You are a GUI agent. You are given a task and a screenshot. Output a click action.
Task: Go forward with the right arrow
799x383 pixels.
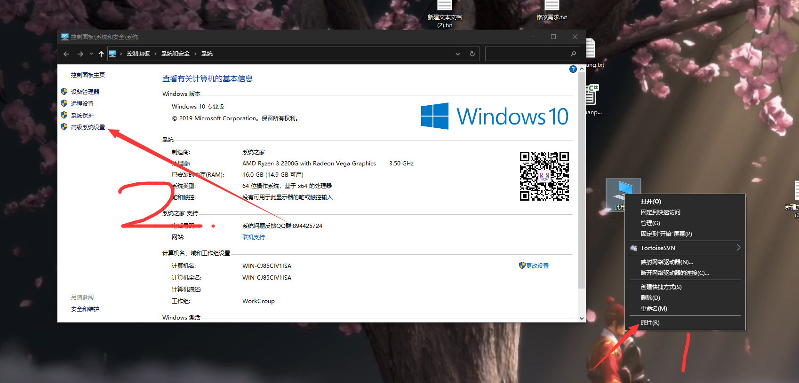coord(80,54)
